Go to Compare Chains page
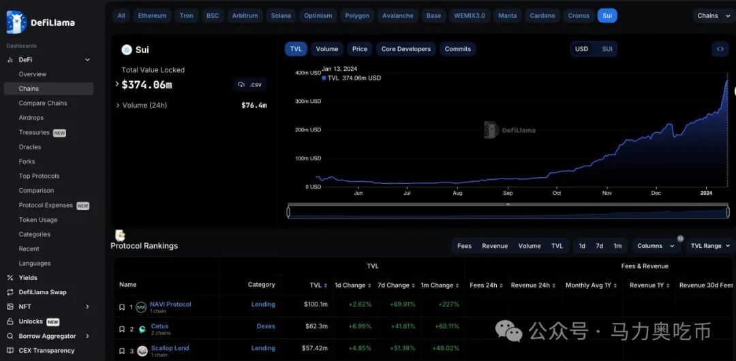 click(43, 104)
